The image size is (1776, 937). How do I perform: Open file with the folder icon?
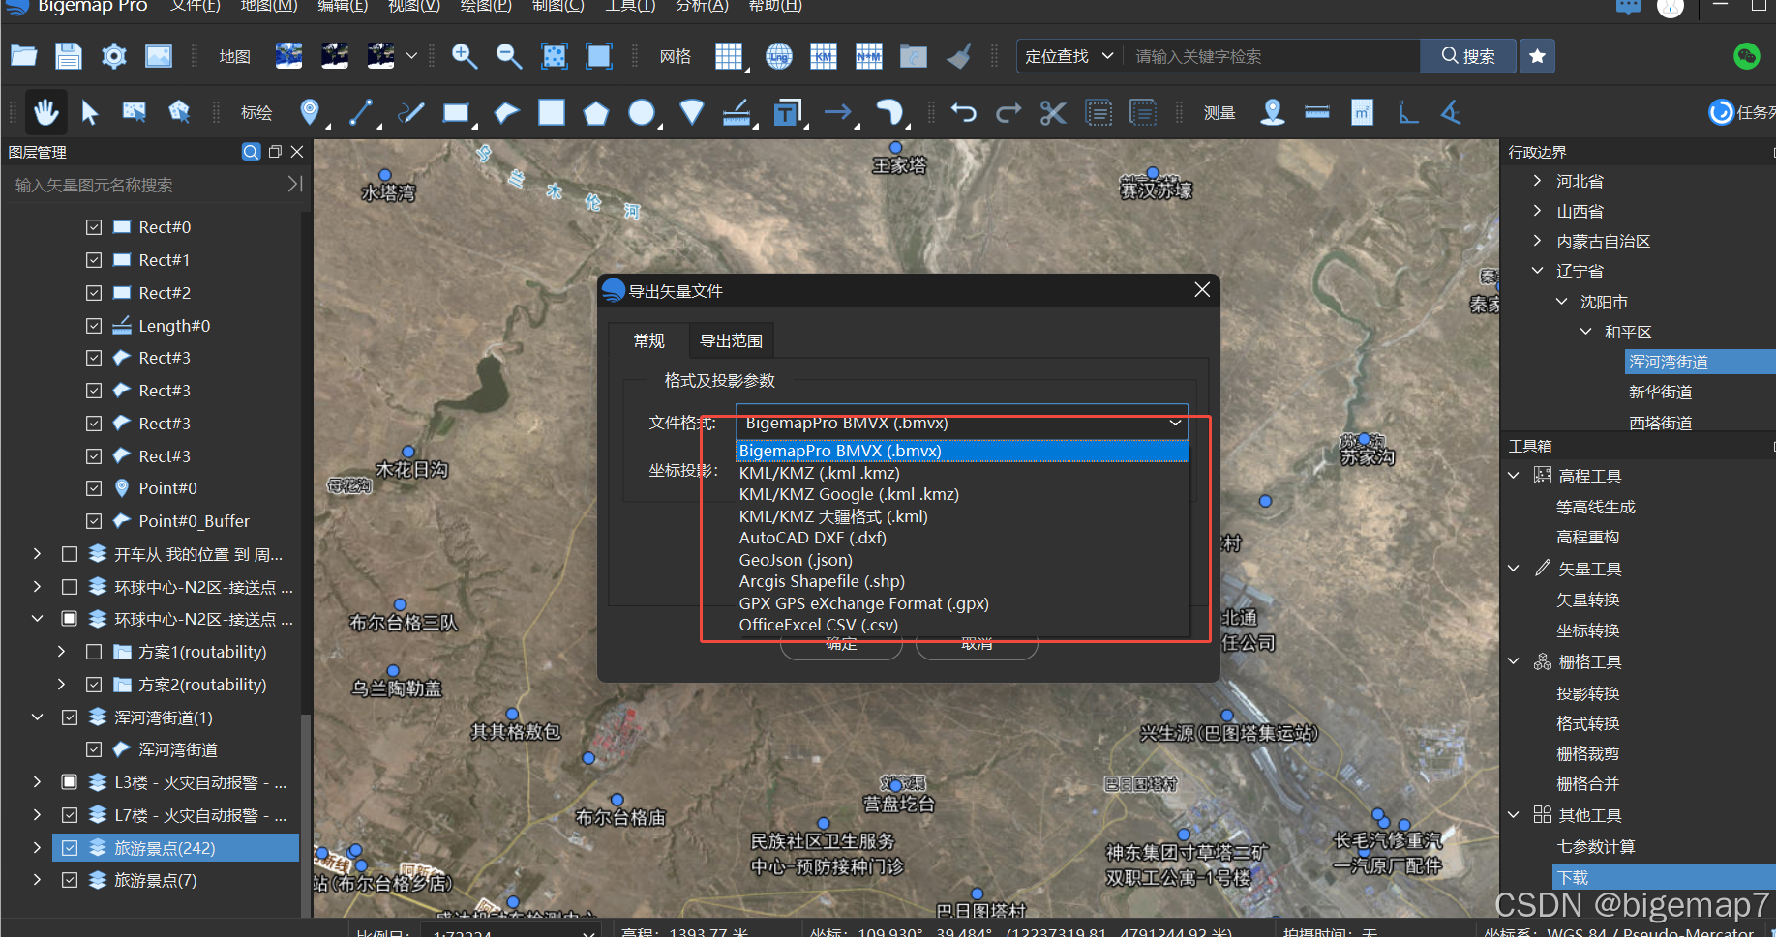24,56
